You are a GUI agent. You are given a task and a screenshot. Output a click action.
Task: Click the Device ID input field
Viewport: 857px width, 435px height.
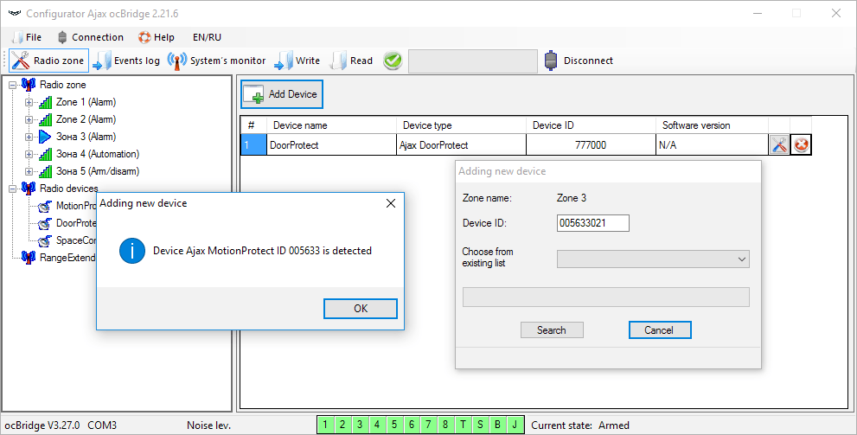(x=593, y=223)
